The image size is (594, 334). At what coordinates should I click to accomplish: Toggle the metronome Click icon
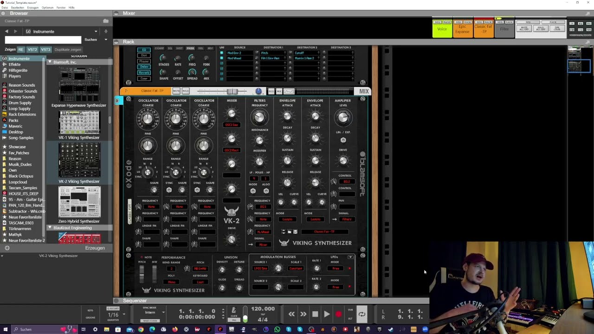tap(233, 310)
